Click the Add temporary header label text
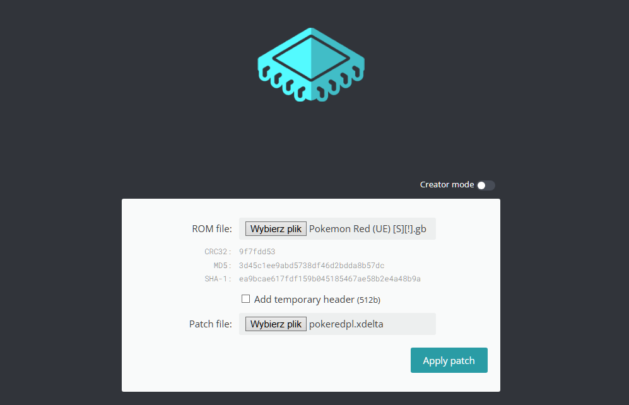The height and width of the screenshot is (405, 629). (x=304, y=300)
